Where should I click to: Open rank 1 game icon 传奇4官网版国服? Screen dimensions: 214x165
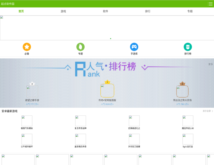click(107, 90)
